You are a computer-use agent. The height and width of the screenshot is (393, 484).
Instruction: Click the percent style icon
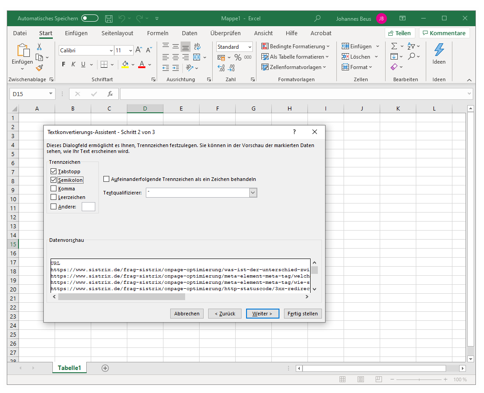pyautogui.click(x=237, y=57)
